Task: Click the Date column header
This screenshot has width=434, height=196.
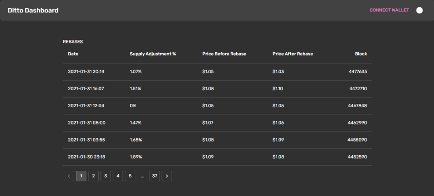Action: point(73,54)
